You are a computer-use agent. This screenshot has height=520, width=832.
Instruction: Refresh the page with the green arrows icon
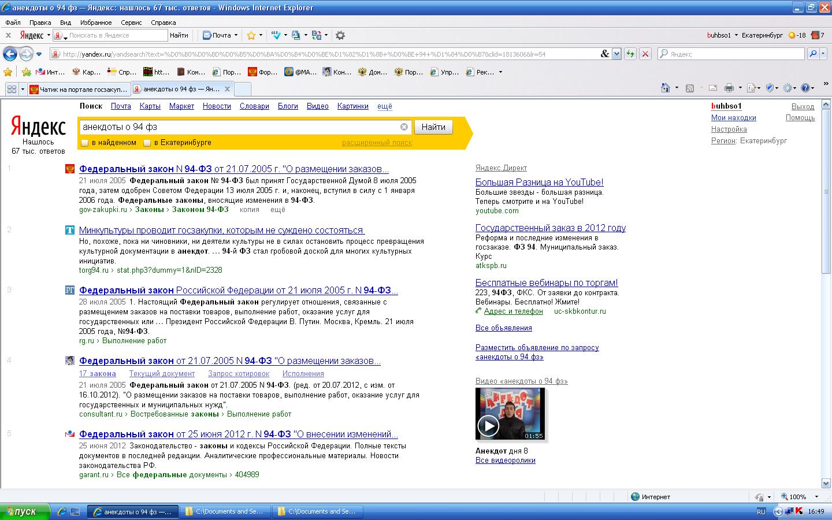[630, 54]
